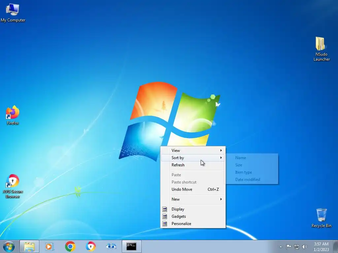Image resolution: width=338 pixels, height=253 pixels.
Task: Open the New submenu in the context menu
Action: (x=193, y=199)
